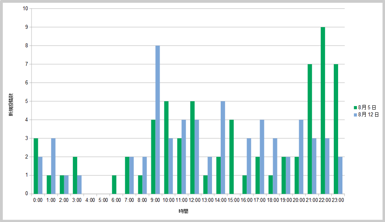Pick the green bar at 0:00
This screenshot has height=222, width=385.
coord(36,166)
